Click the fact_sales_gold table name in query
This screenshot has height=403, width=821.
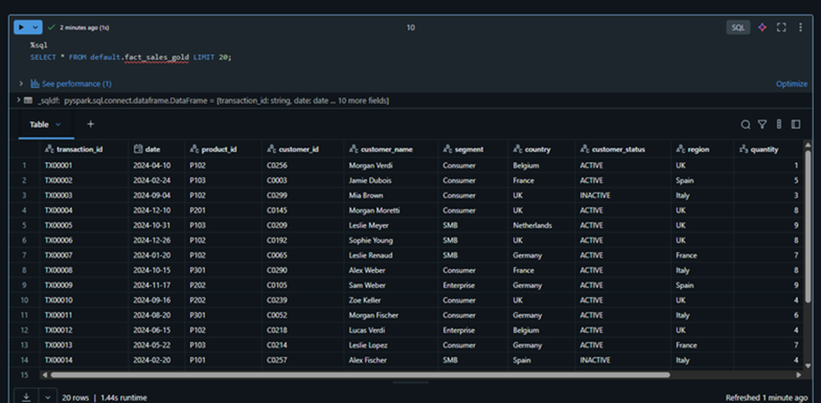point(157,57)
